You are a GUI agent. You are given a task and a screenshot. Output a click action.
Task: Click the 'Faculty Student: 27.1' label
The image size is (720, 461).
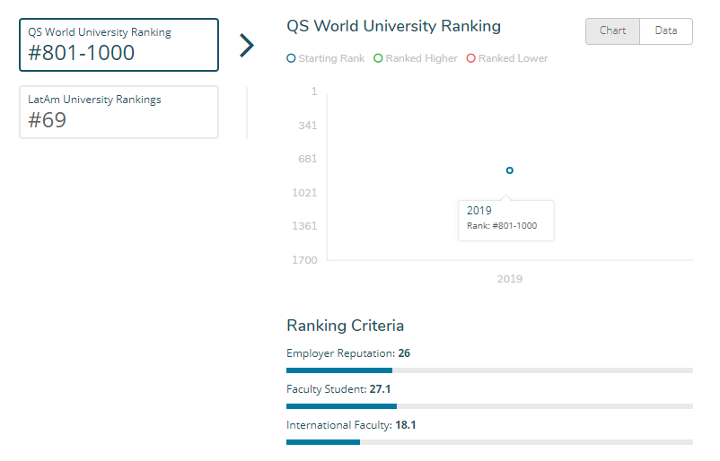pos(338,389)
